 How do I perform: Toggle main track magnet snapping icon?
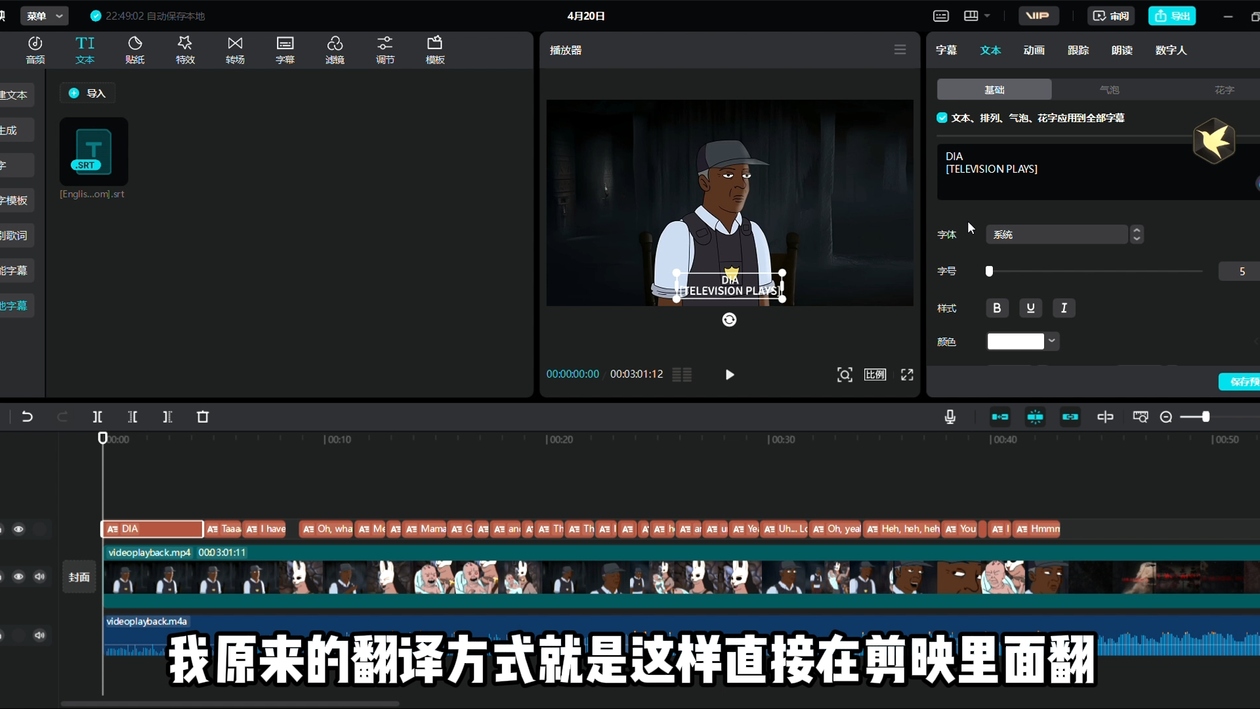[1000, 417]
